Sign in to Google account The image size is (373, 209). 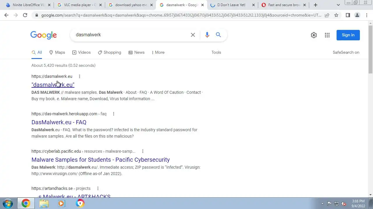click(348, 35)
